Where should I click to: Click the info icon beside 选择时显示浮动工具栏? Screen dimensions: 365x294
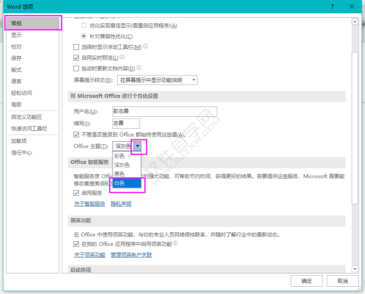[x=146, y=45]
